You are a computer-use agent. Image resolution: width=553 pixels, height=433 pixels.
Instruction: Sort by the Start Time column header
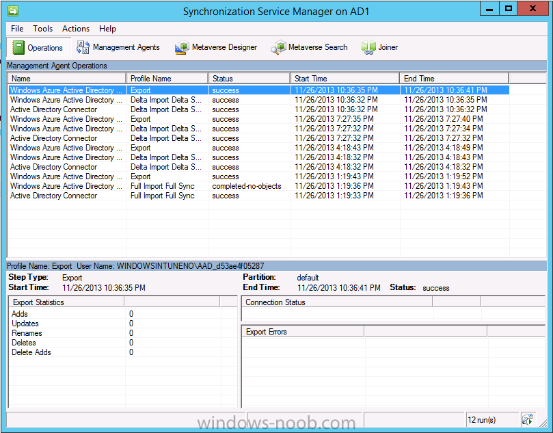[x=345, y=79]
